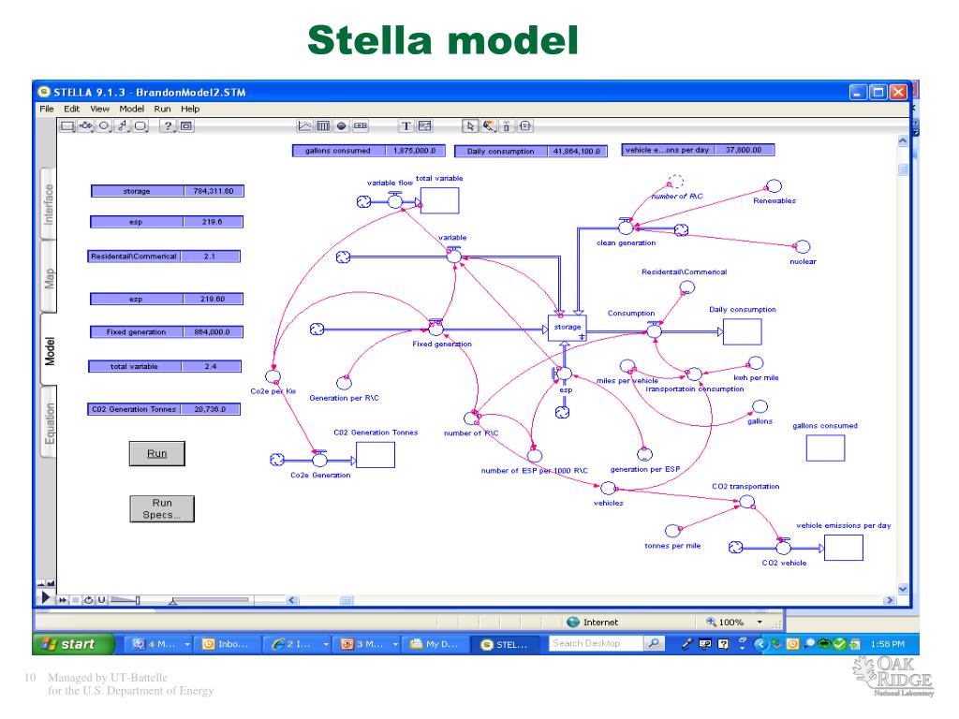
Task: Click the total variable stock box
Action: [440, 200]
